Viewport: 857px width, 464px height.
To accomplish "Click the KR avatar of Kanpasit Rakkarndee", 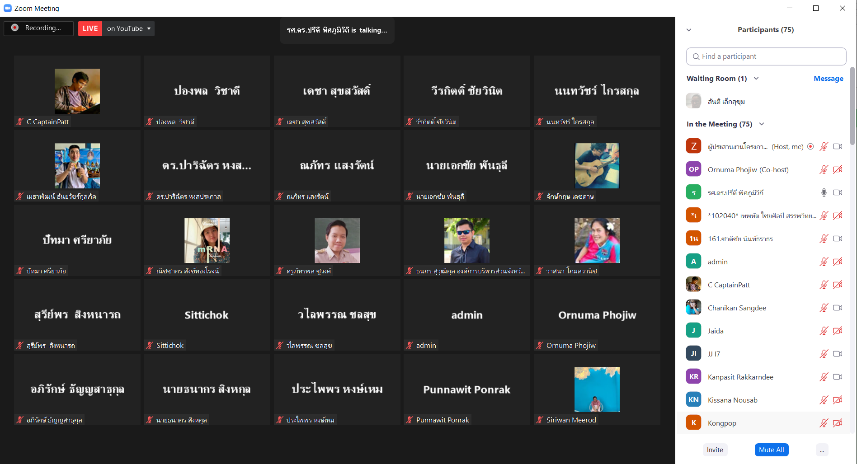I will 693,377.
